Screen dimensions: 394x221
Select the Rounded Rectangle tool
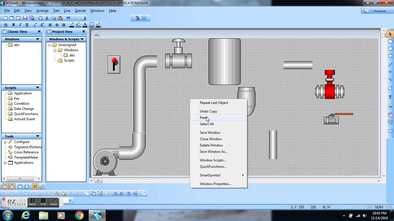(x=390, y=49)
